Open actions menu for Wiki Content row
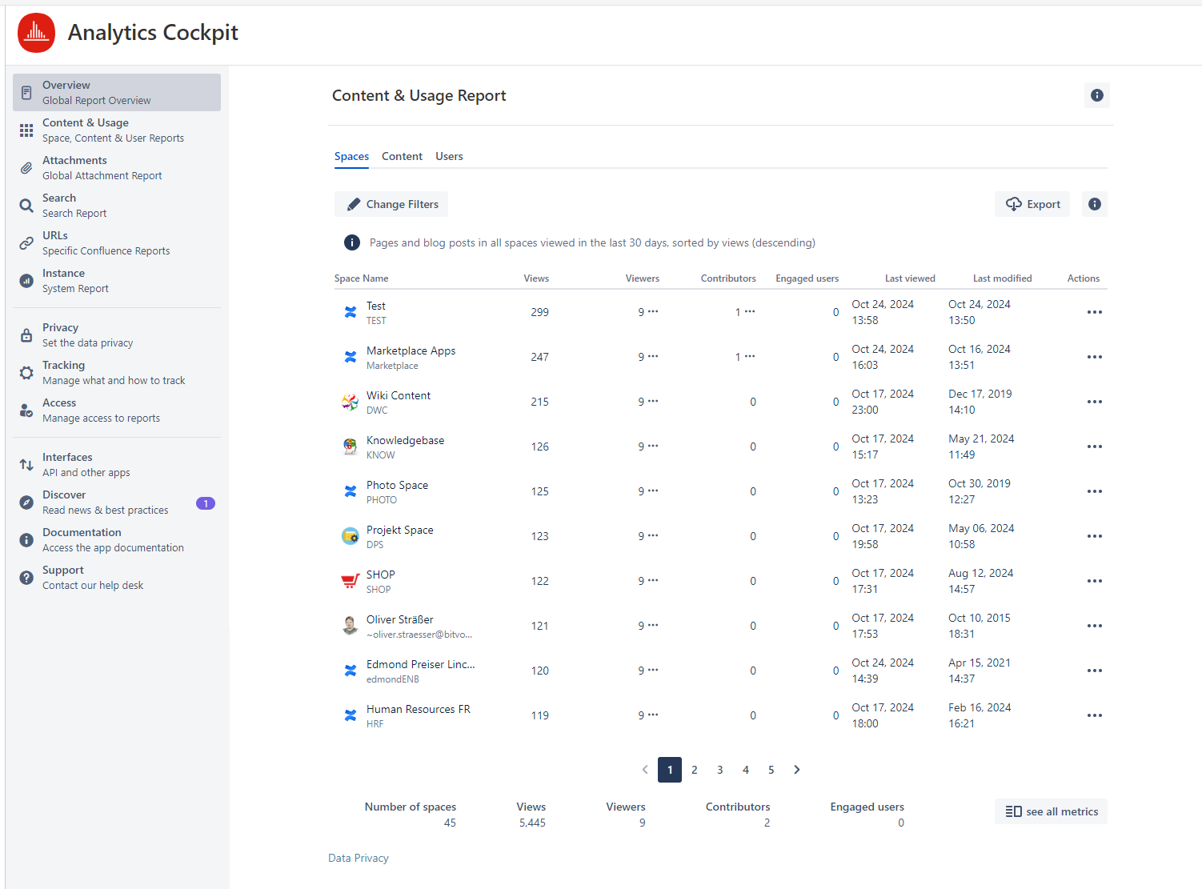Viewport: 1202px width, 889px height. tap(1094, 402)
